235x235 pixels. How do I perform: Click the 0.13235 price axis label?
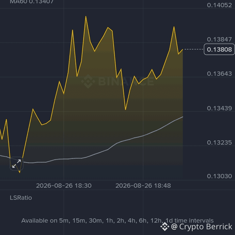point(219,143)
